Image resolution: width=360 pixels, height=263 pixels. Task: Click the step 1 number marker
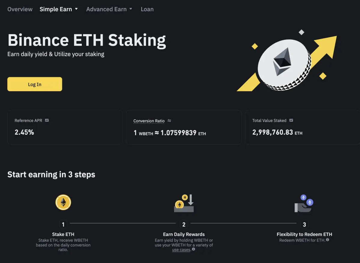click(63, 224)
